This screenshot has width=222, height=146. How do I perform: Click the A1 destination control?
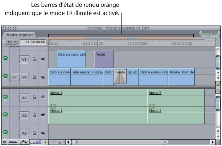tap(24, 98)
